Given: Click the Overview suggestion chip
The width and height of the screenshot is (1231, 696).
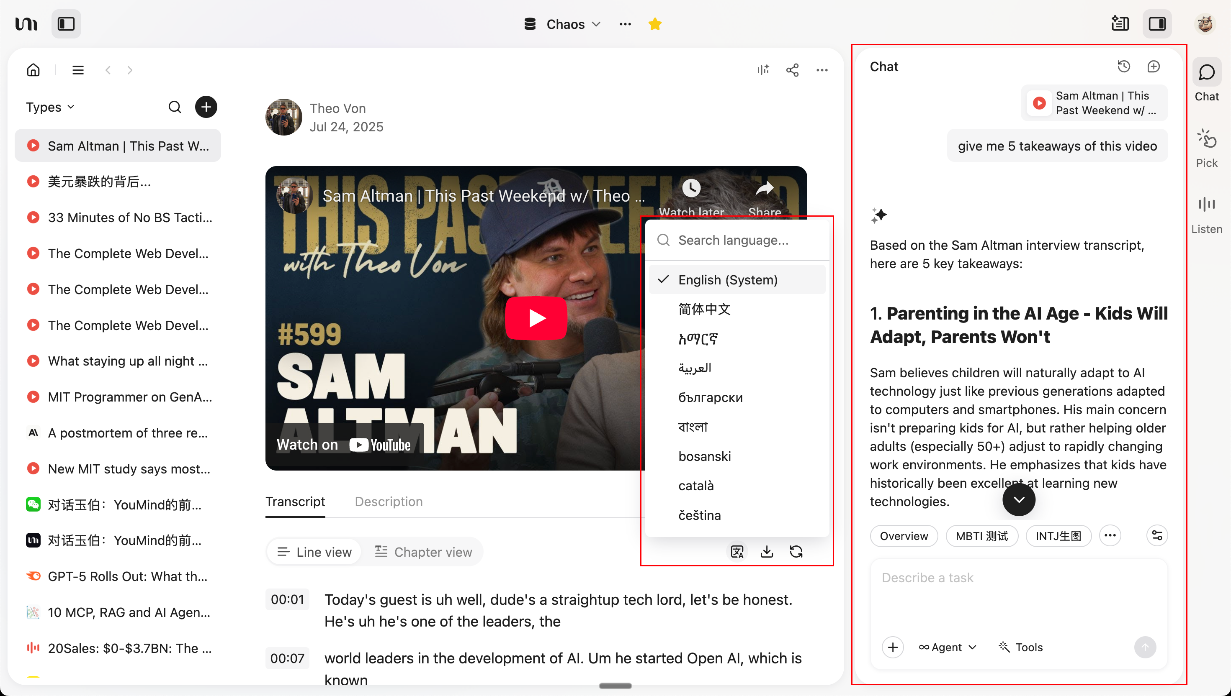Looking at the screenshot, I should coord(903,536).
